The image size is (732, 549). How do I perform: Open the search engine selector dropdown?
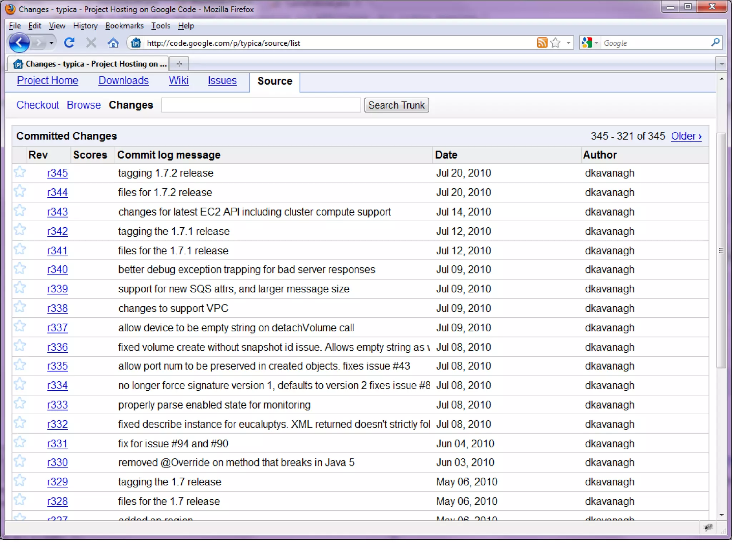tap(596, 43)
